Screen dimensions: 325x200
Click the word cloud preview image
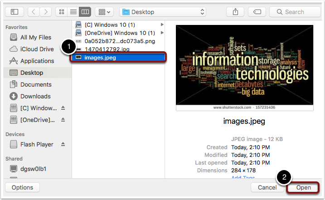pyautogui.click(x=245, y=68)
